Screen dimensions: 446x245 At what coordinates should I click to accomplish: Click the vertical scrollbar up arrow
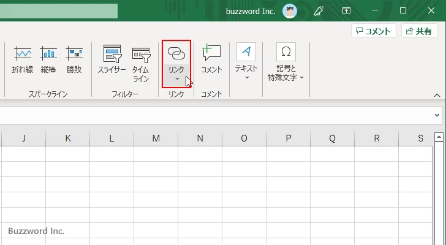pos(439,137)
